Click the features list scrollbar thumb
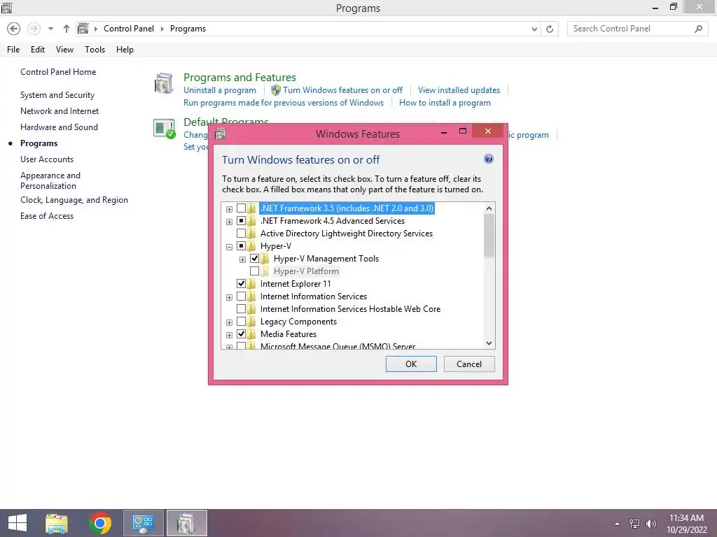717x537 pixels. coord(489,236)
